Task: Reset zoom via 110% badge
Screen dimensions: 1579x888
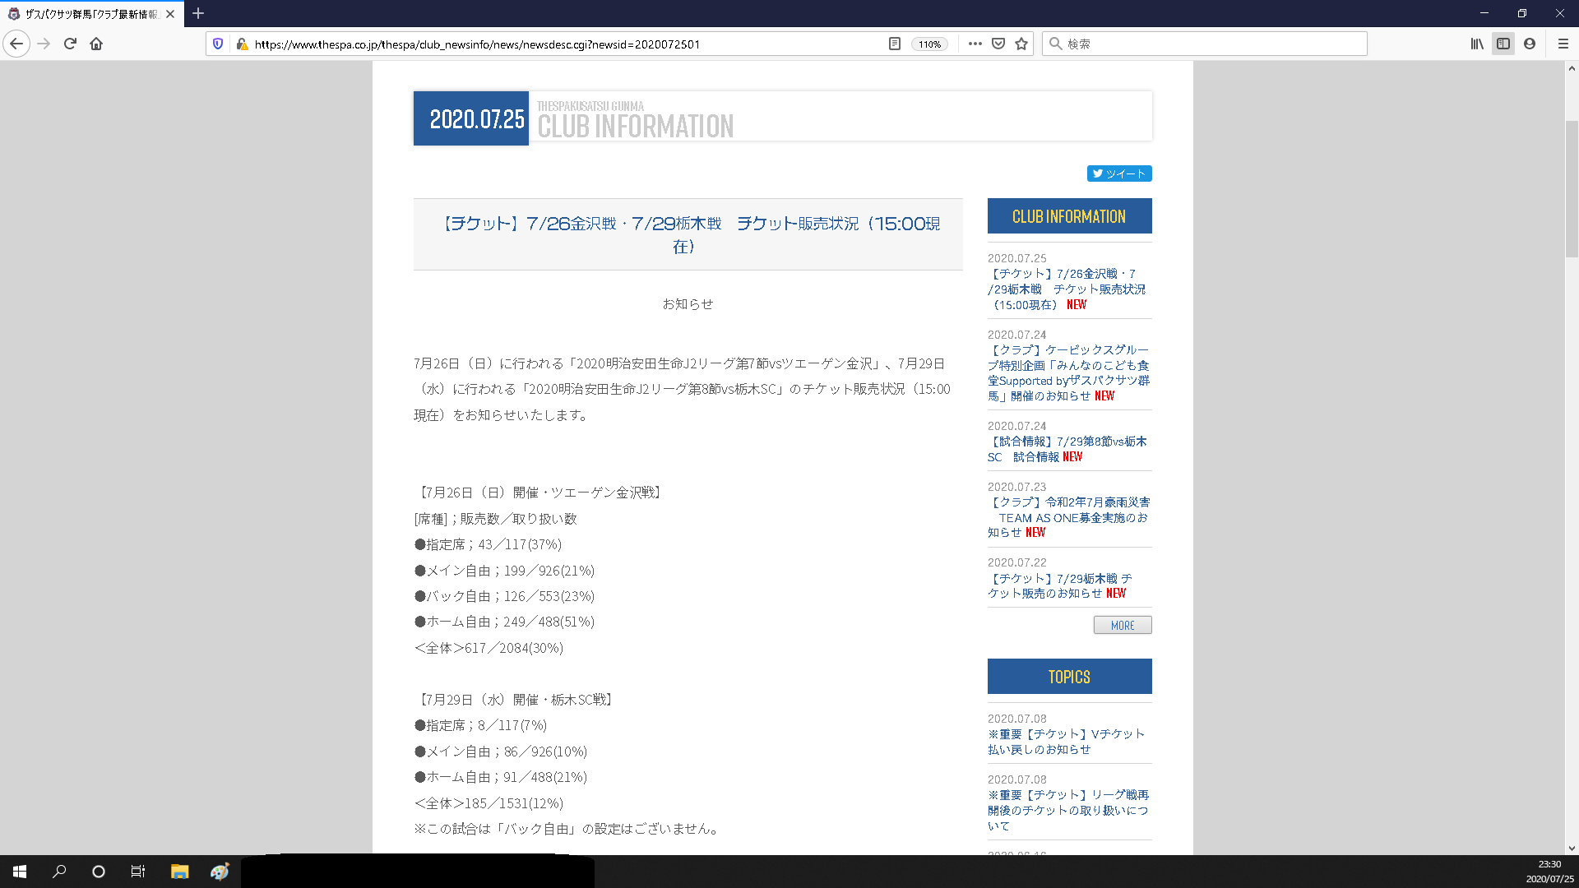Action: pyautogui.click(x=930, y=44)
